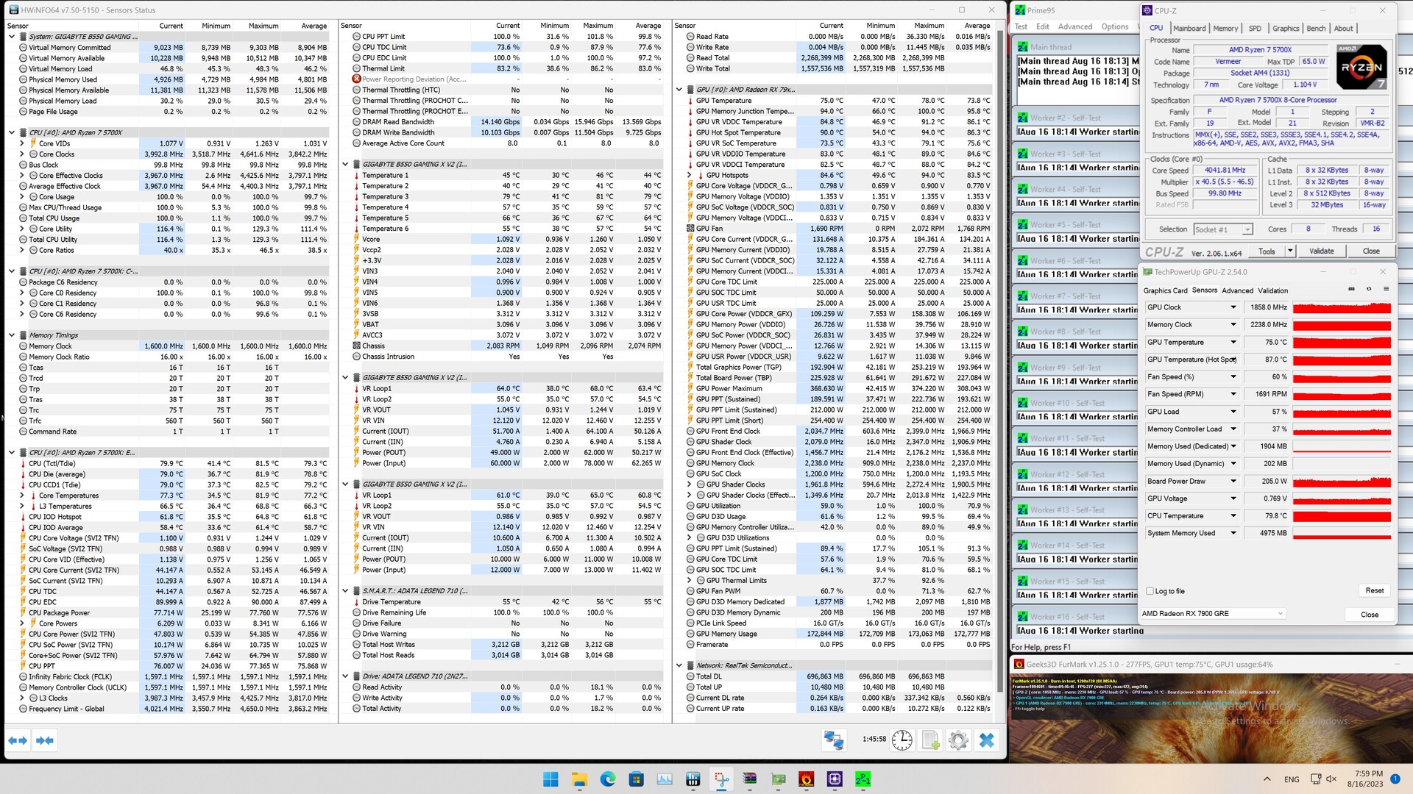
Task: Click CPU-Z Close button
Action: pos(1370,251)
